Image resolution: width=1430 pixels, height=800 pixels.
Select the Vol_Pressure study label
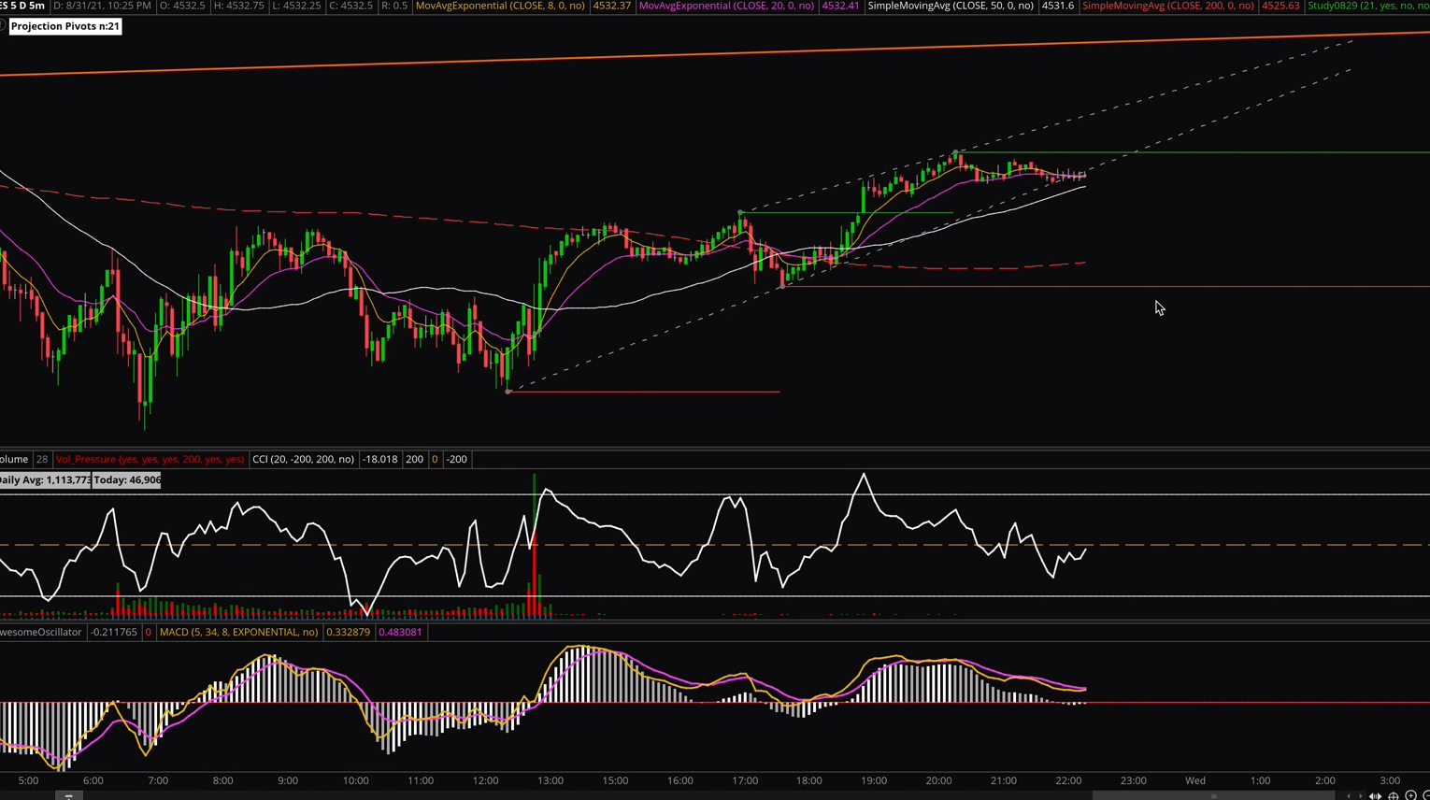[150, 459]
